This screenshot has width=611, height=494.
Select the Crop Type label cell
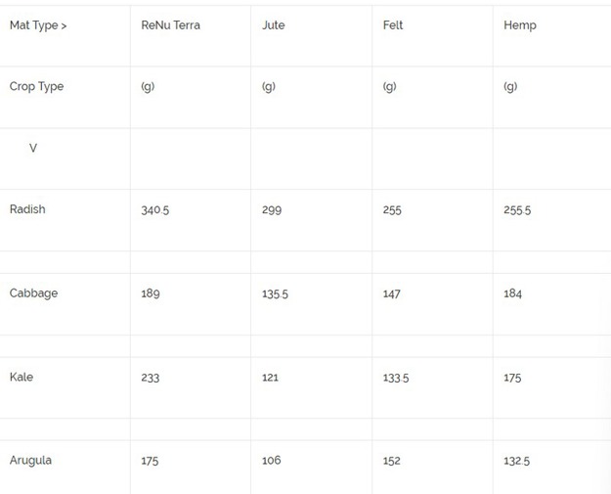tap(36, 86)
